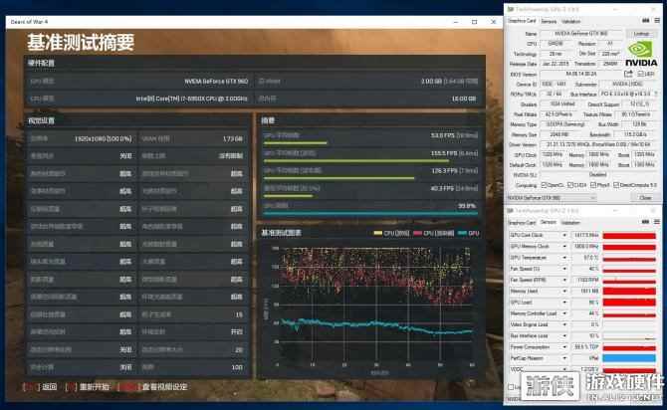Screen dimensions: 667x410
Task: Toggle the DirectCompute 5.0 checkbox
Action: click(x=616, y=185)
